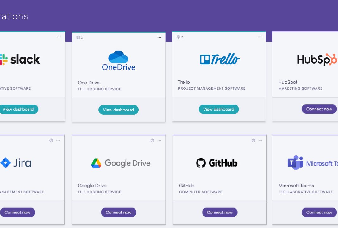Click "COLLABORATIVE SOFTWARE" under Microsoft Teams

306,192
